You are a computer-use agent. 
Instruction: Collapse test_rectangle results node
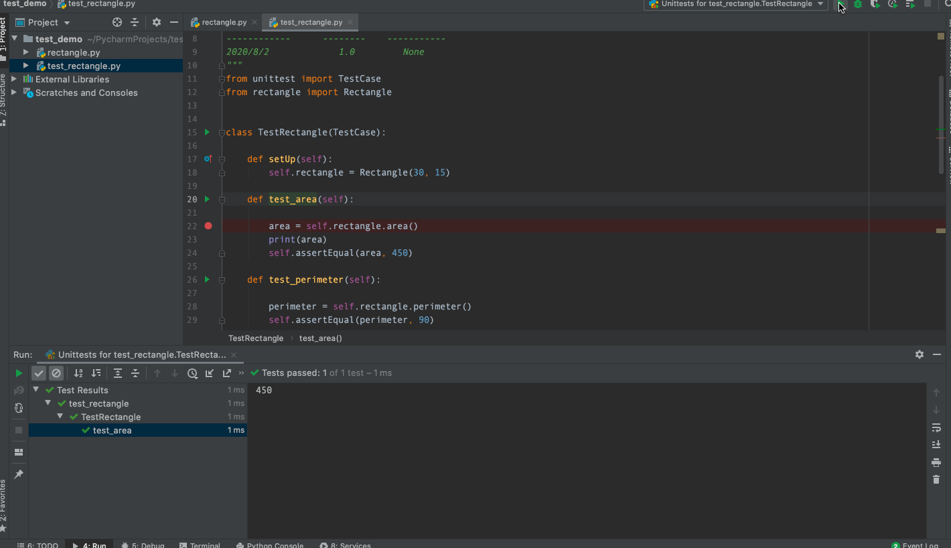[48, 403]
